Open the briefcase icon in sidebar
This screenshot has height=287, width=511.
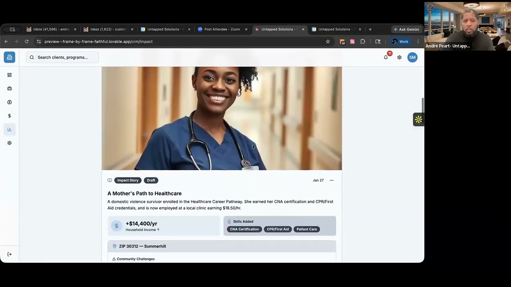tap(10, 88)
